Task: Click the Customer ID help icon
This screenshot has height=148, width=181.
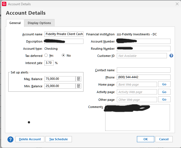Action: [x=171, y=56]
